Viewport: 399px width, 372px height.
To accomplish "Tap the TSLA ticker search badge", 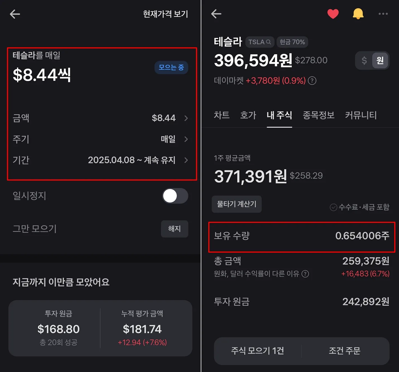I will coord(260,42).
